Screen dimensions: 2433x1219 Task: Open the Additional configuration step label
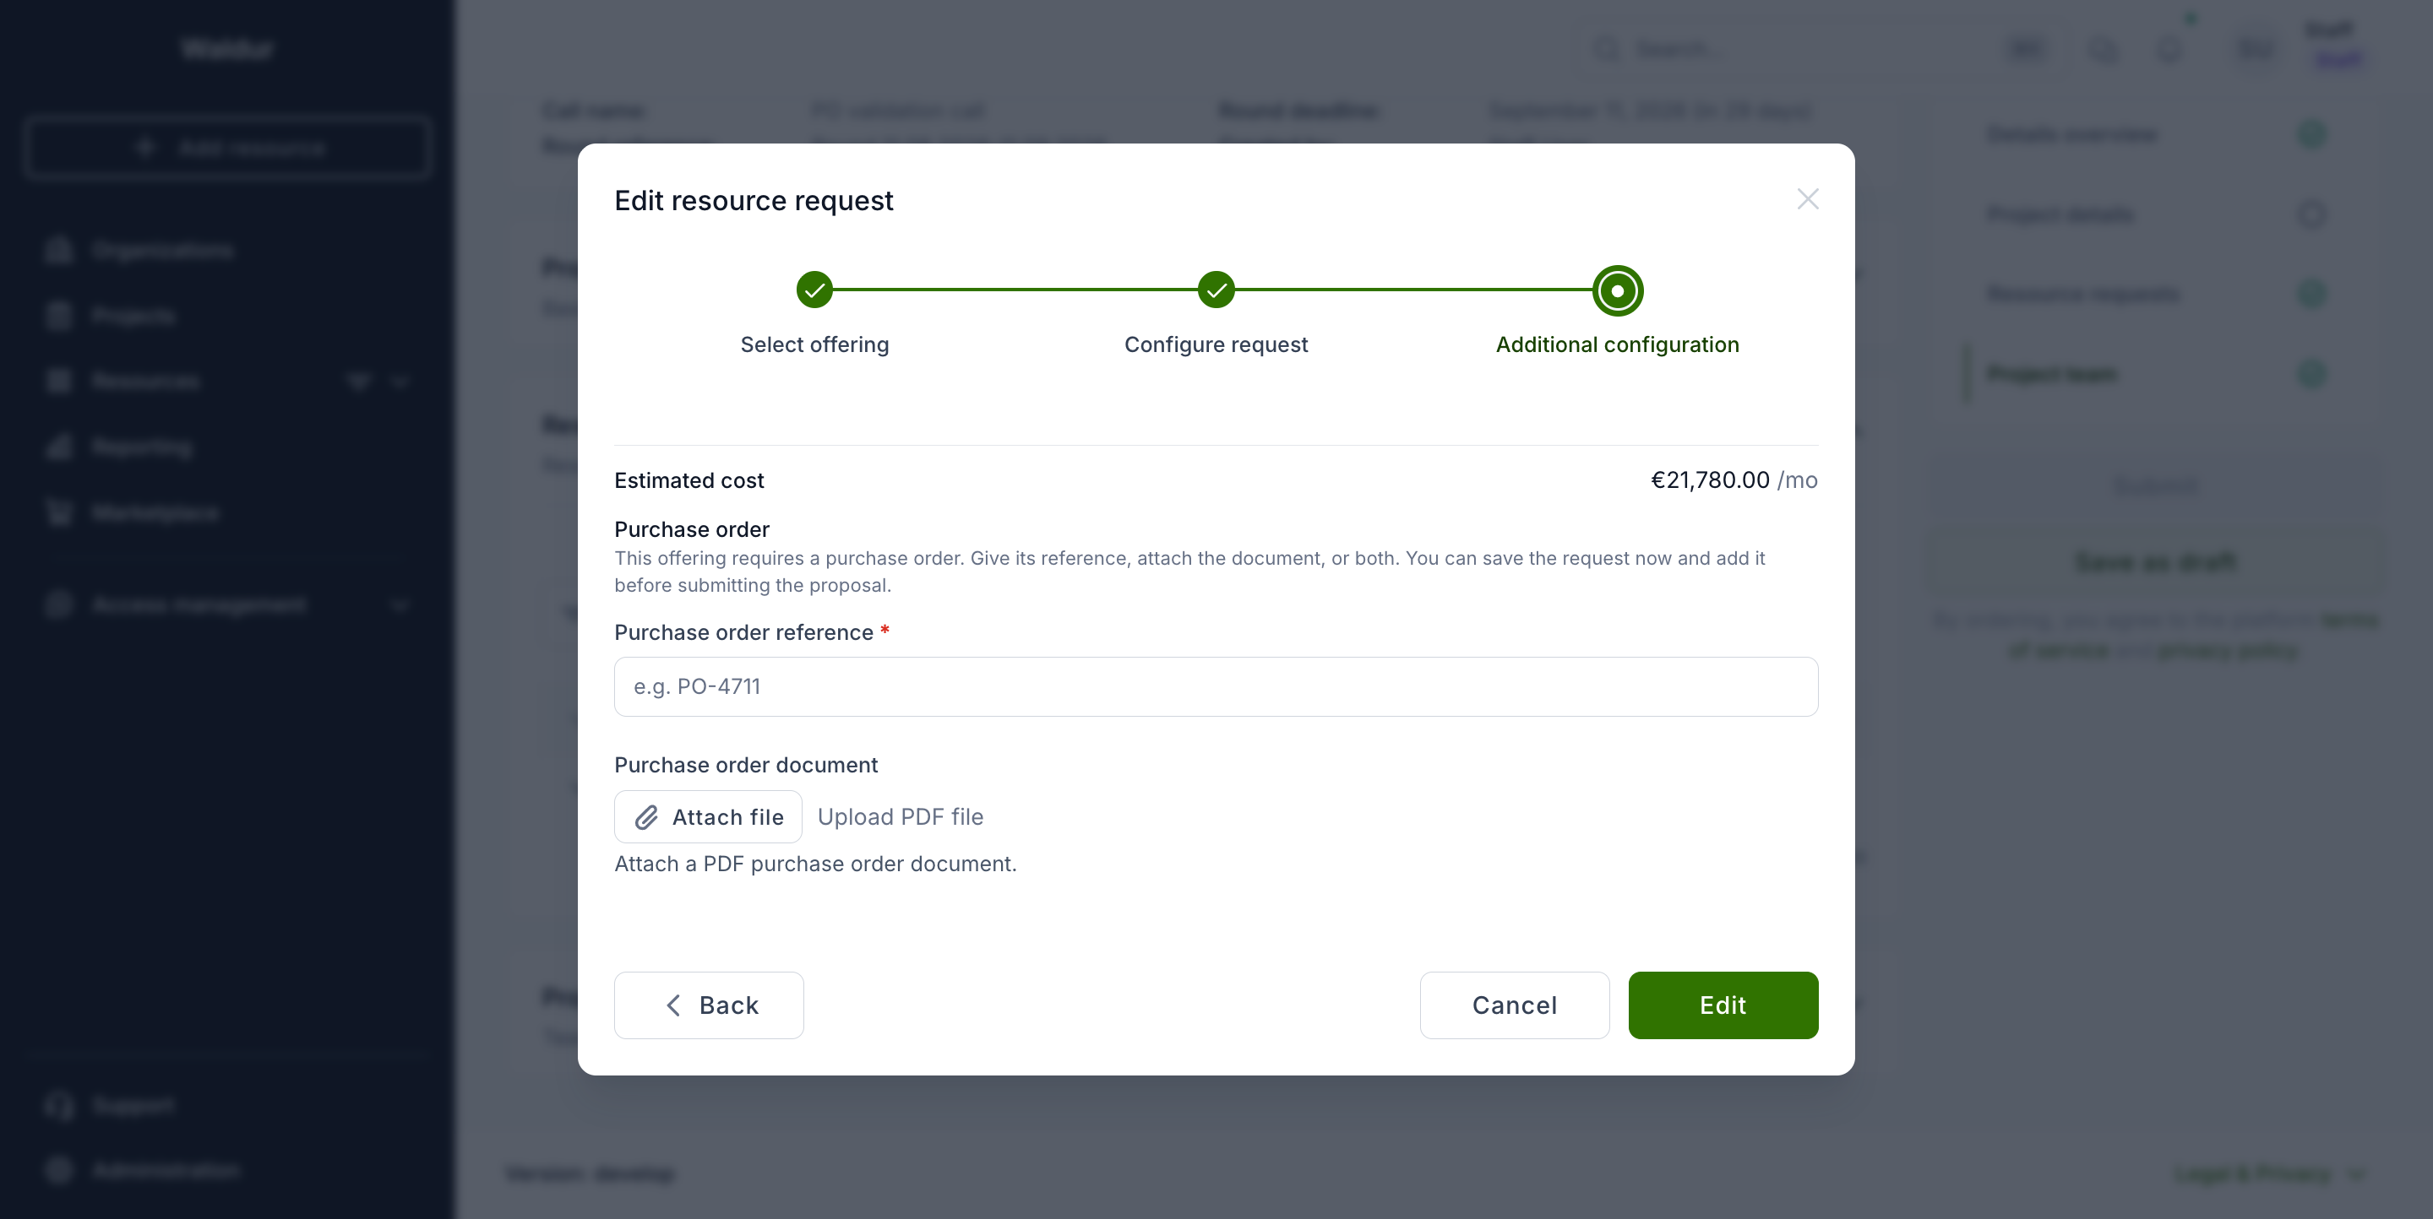(x=1617, y=345)
